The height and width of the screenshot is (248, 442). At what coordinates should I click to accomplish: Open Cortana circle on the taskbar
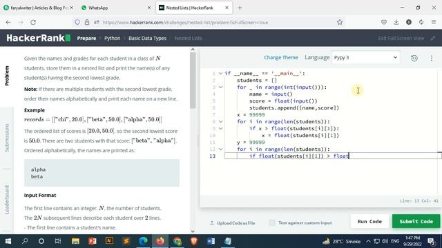(41, 241)
